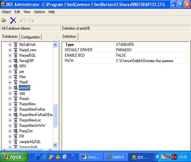The image size is (191, 162).
Task: Select the NavigDBF database icon
Action: click(x=16, y=61)
